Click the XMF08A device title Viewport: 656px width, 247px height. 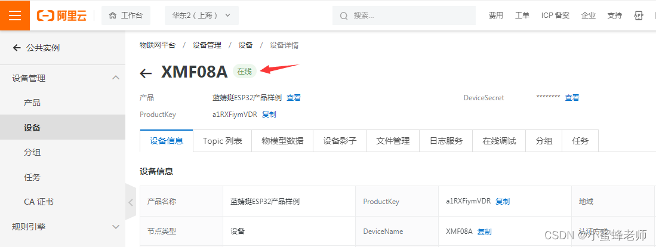click(194, 72)
